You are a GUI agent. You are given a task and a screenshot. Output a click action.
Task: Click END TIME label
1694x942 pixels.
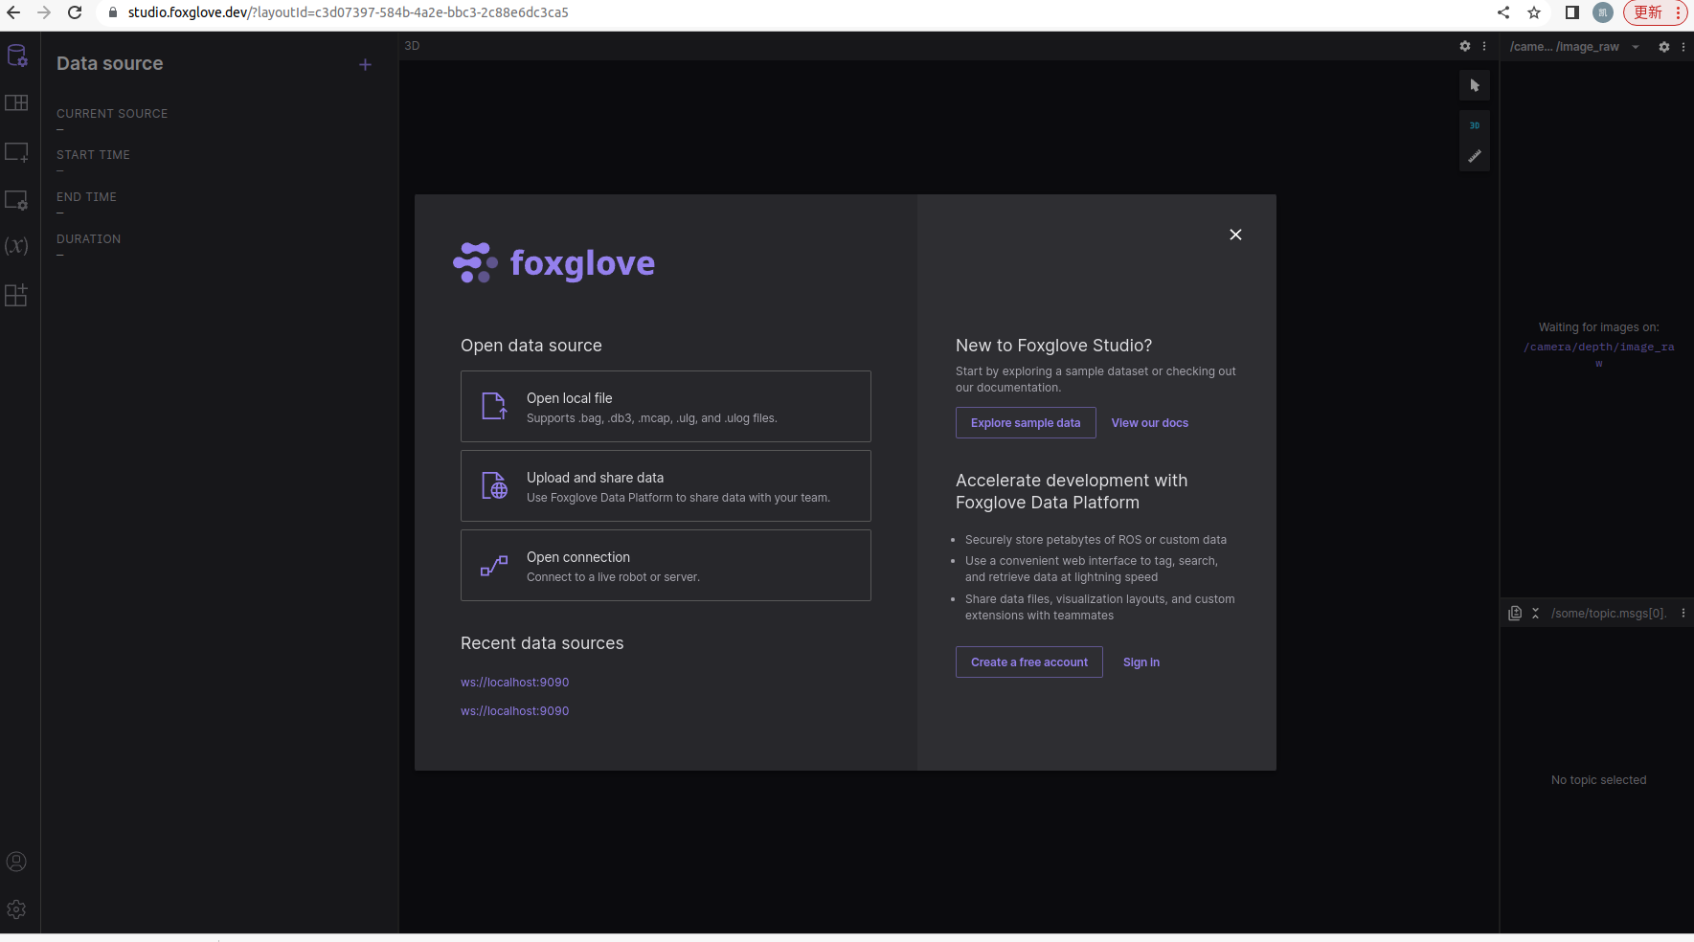coord(86,197)
